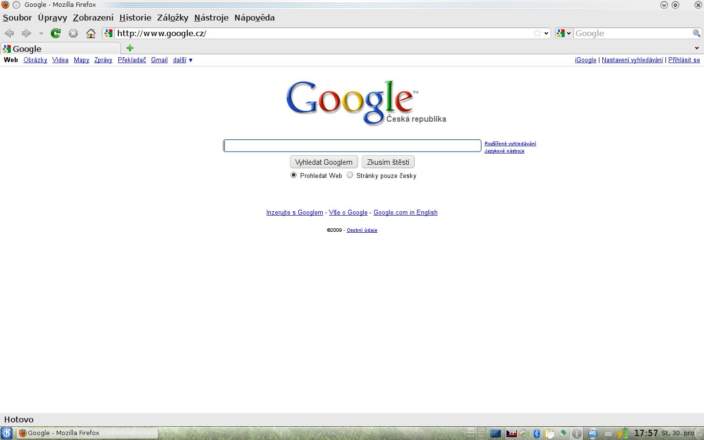
Task: Click the green pin tray icon
Action: [563, 433]
